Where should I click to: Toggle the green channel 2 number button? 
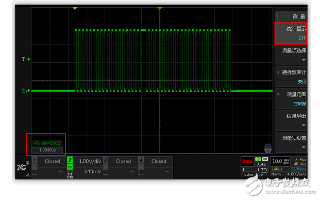click(x=70, y=160)
